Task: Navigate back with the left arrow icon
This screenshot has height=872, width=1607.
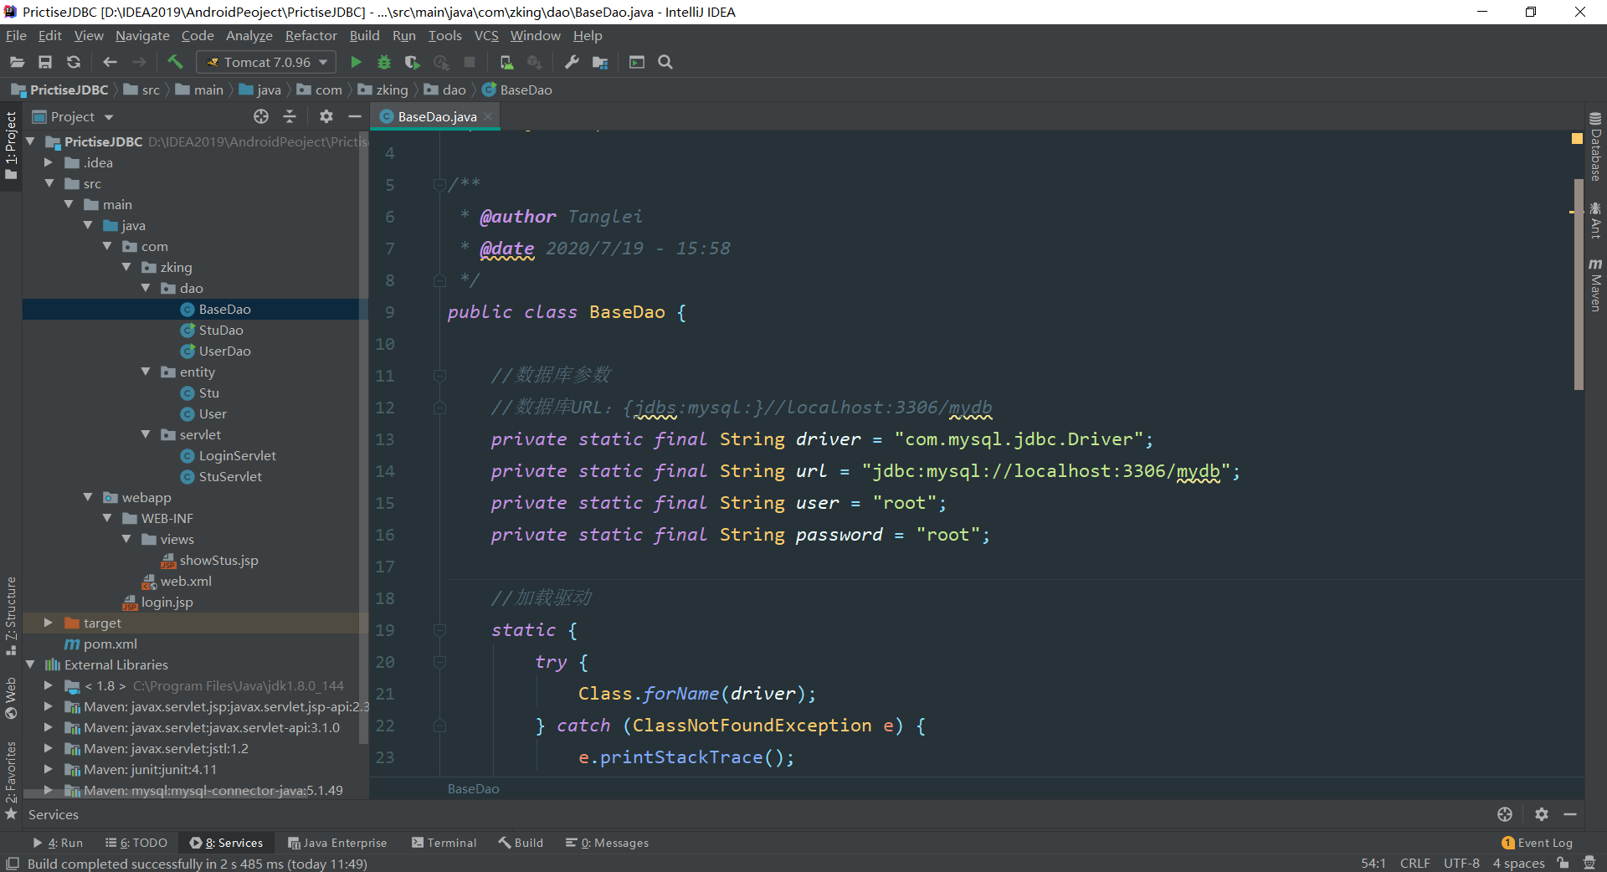Action: coord(110,62)
